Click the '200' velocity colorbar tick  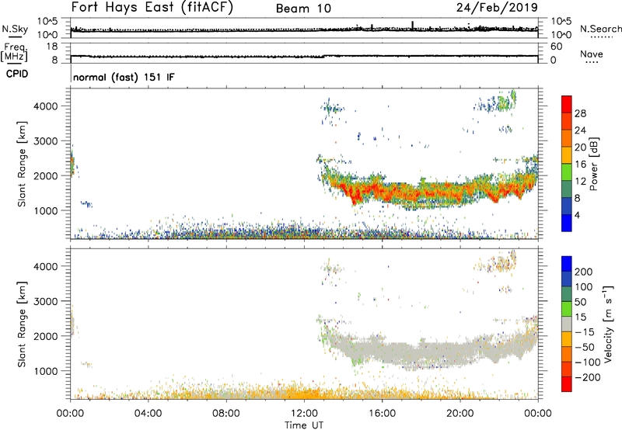click(584, 272)
